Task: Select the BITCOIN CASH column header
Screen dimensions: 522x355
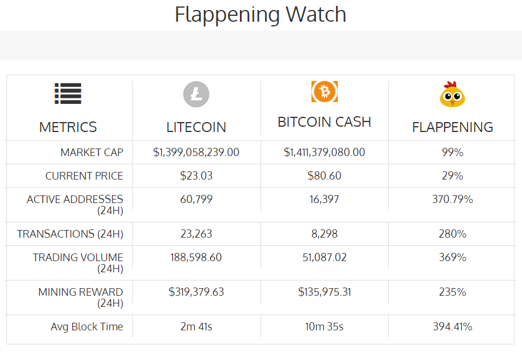Action: (324, 122)
